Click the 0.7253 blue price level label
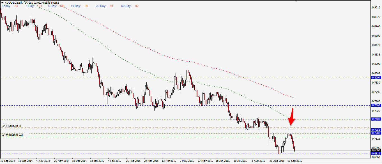 click(x=376, y=130)
